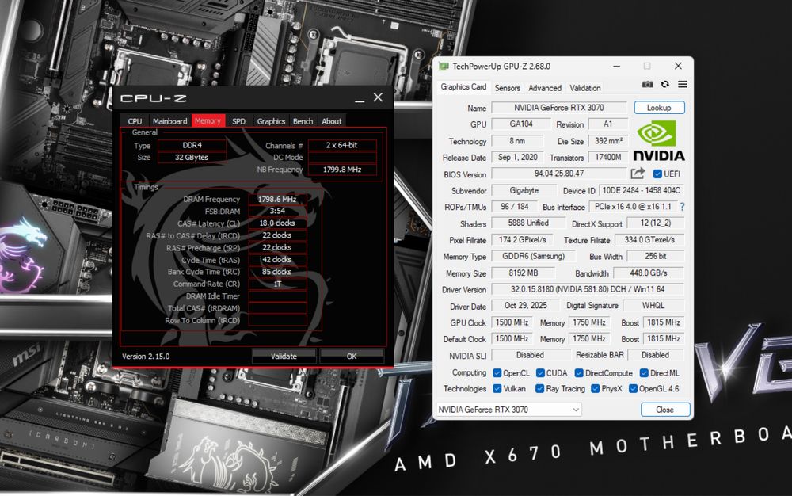Toggle the UEFI checkbox
The height and width of the screenshot is (496, 792).
[657, 174]
